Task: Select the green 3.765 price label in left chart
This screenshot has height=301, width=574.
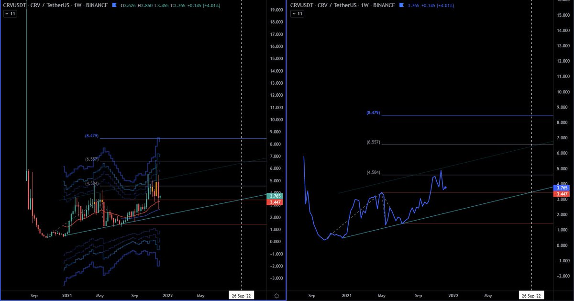Action: click(275, 196)
